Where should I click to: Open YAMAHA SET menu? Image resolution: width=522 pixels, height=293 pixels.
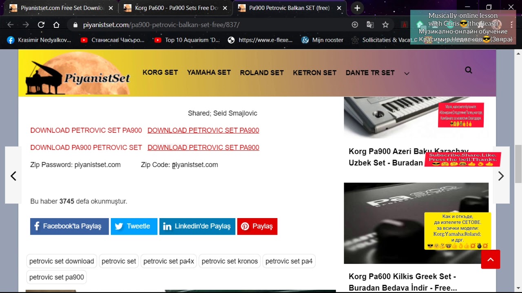coord(209,72)
